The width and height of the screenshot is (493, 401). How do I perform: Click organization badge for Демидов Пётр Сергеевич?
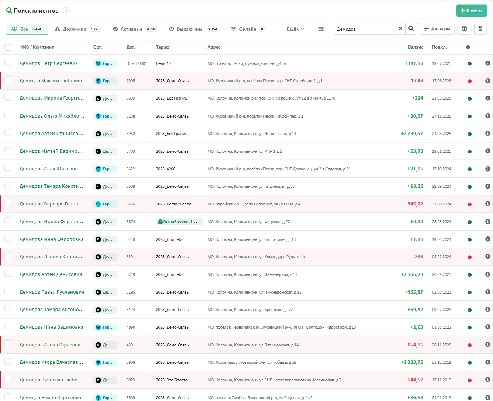[106, 63]
